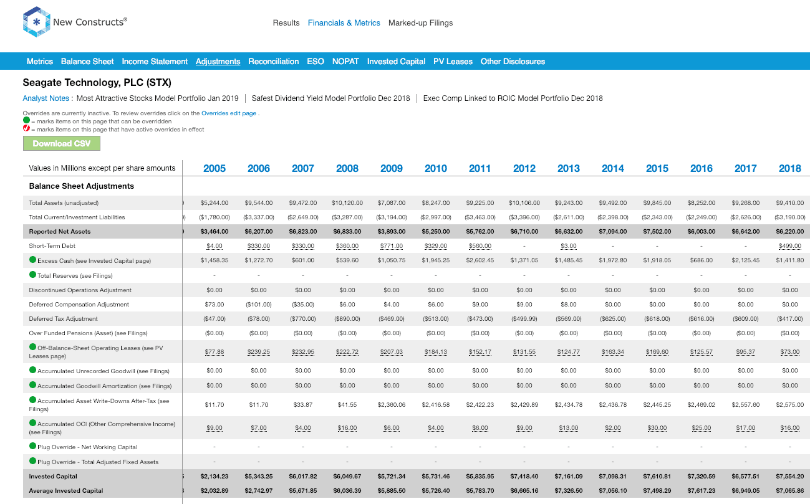Screen dimensions: 810x504
Task: Switch to the Metrics tab
Action: tap(40, 61)
